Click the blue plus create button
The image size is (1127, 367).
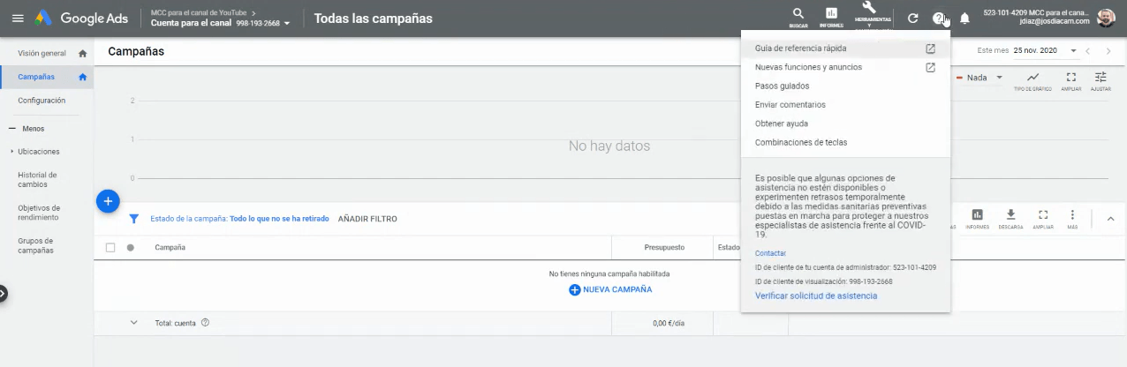coord(108,202)
